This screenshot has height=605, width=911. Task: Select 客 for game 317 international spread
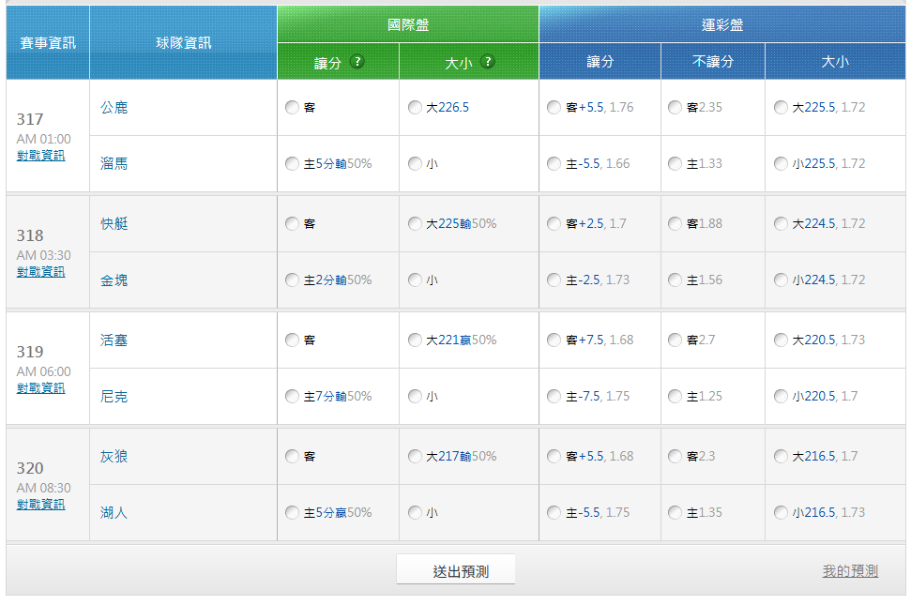pos(292,108)
